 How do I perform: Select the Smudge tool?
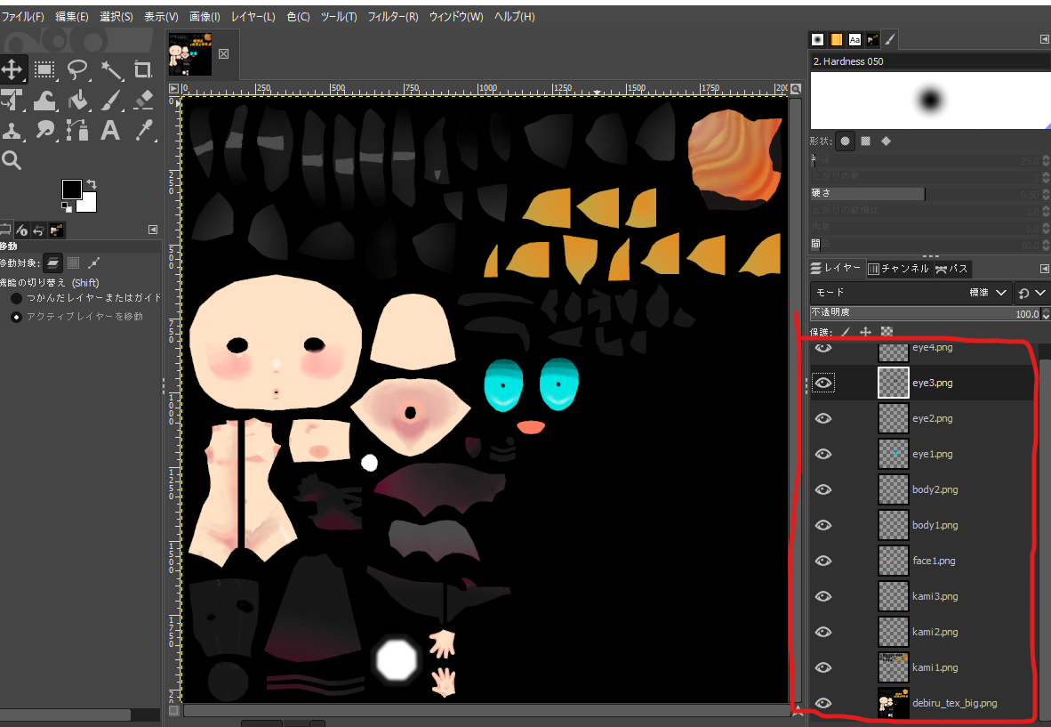45,130
